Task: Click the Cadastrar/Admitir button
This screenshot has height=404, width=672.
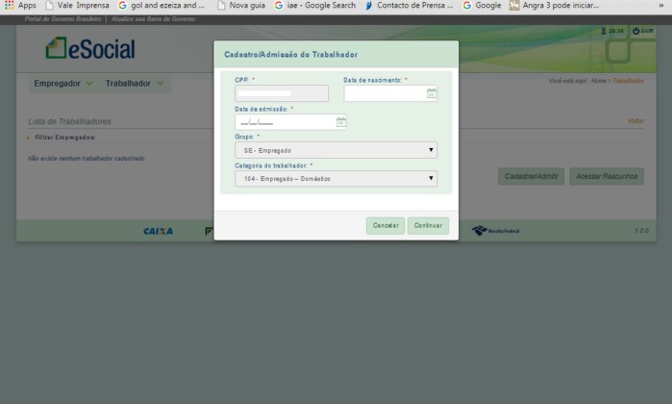Action: (531, 176)
